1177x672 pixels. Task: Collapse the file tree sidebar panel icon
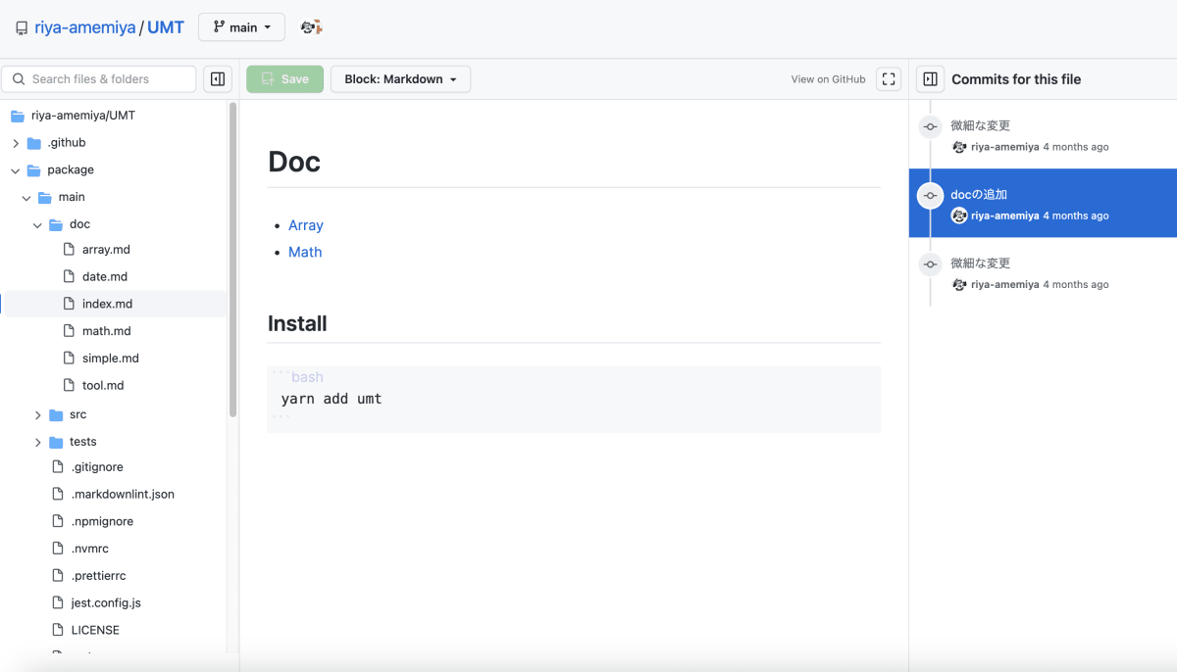point(218,79)
